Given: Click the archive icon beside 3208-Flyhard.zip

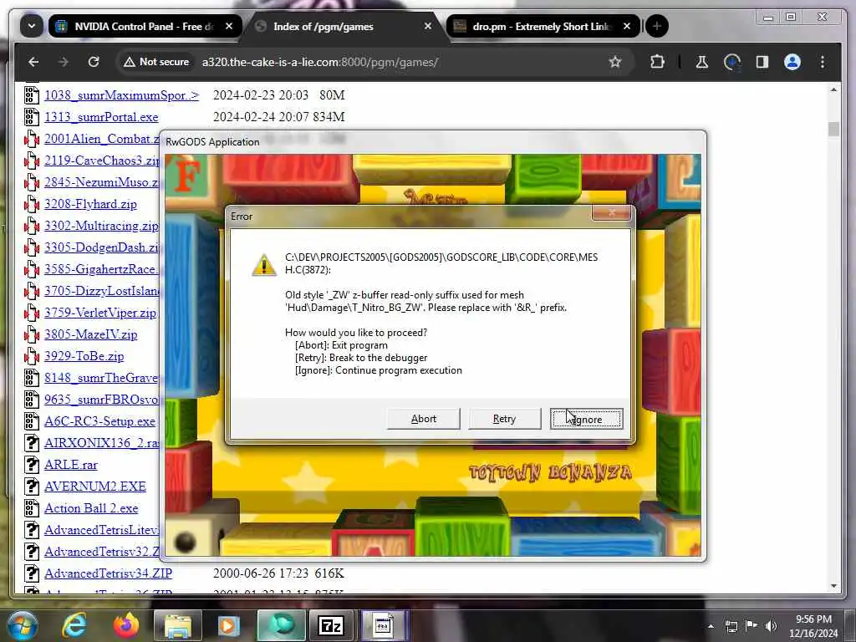Looking at the screenshot, I should coord(32,204).
